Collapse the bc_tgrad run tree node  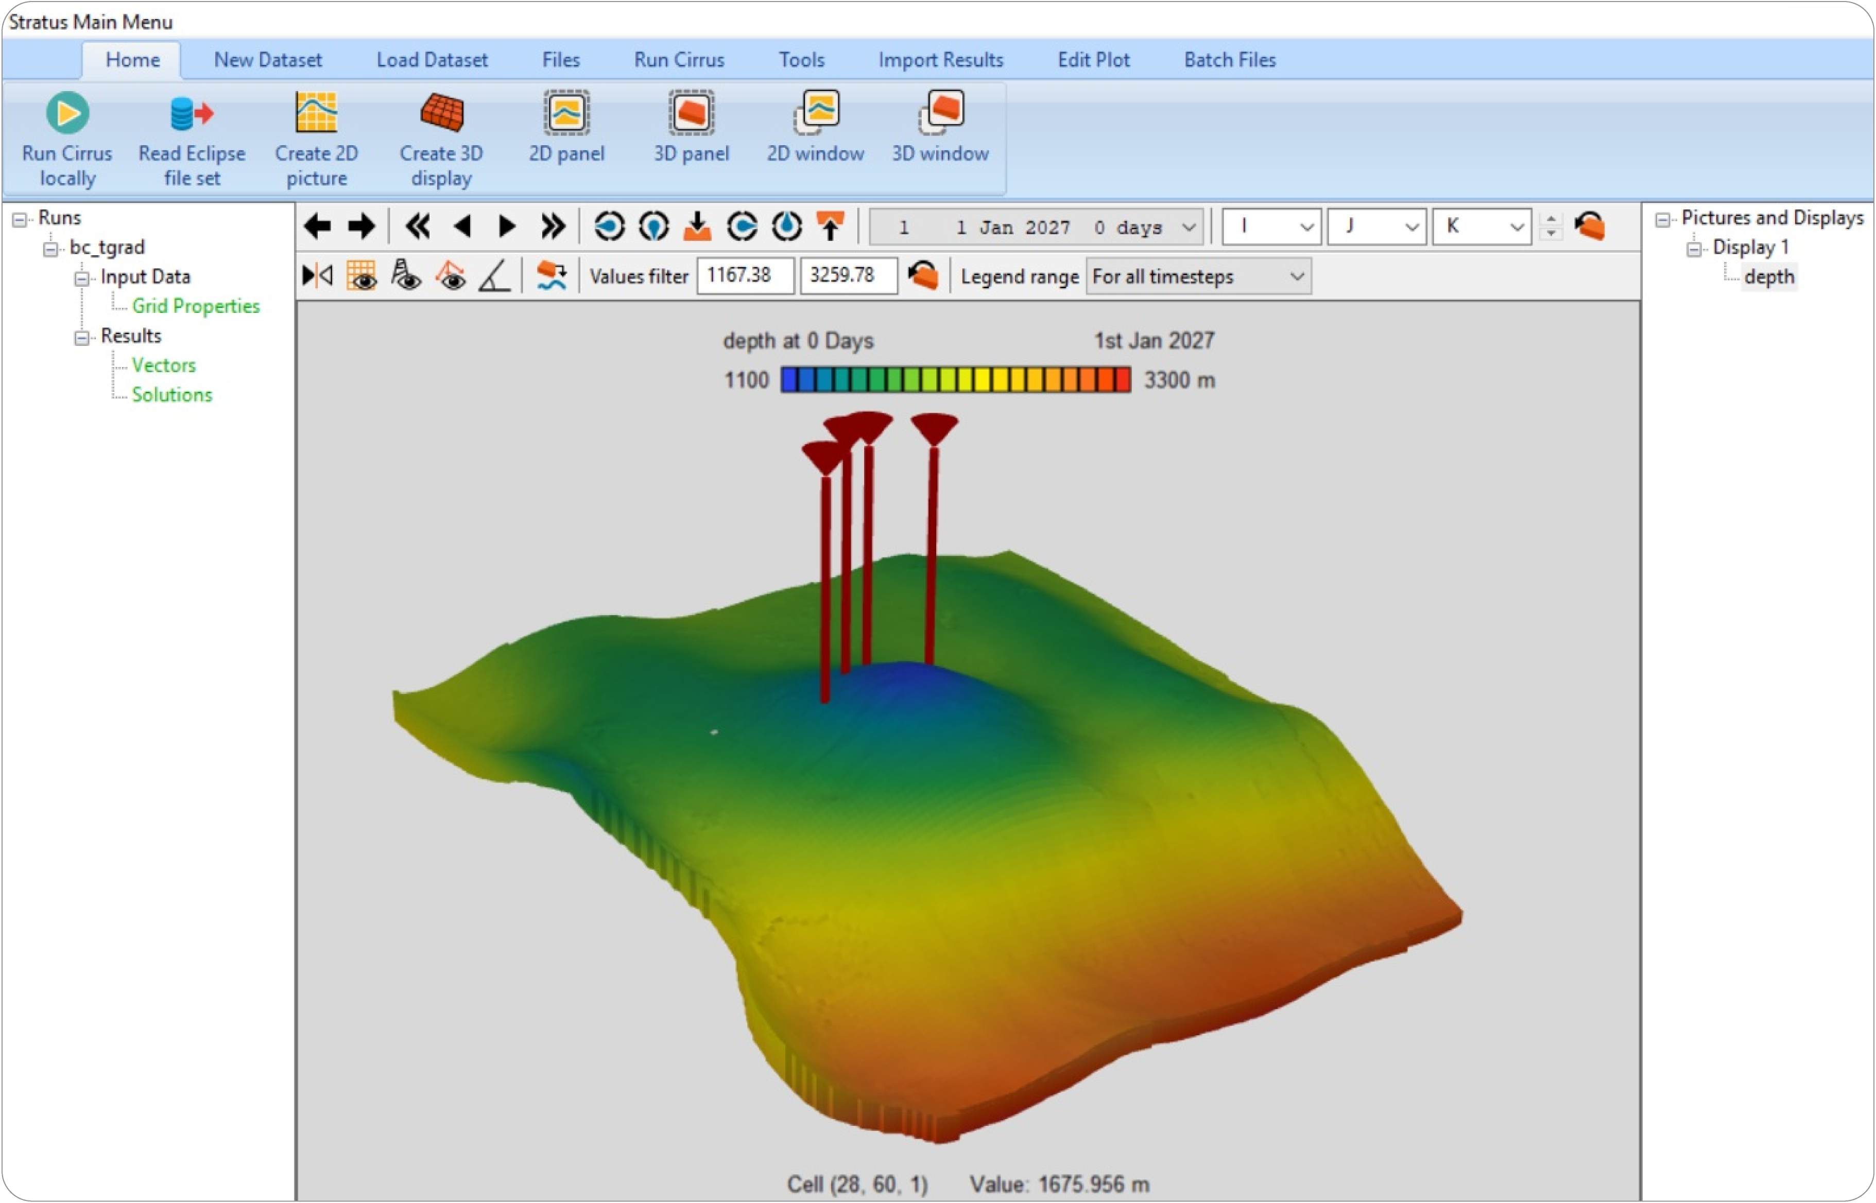pyautogui.click(x=51, y=249)
